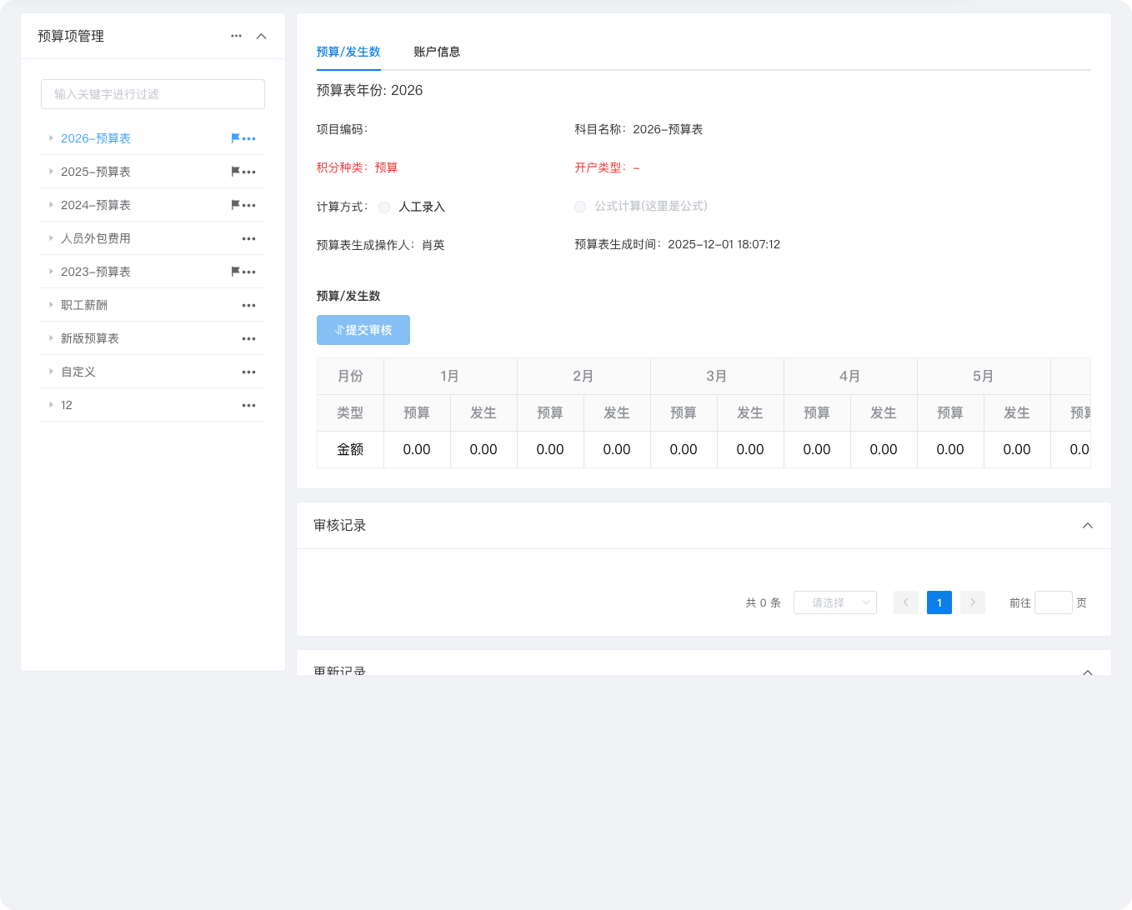Open the 预算项管理 panel more menu
Image resolution: width=1132 pixels, height=910 pixels.
pos(236,36)
